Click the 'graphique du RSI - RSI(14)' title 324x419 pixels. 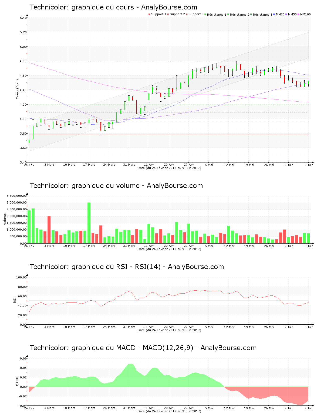[x=127, y=267]
